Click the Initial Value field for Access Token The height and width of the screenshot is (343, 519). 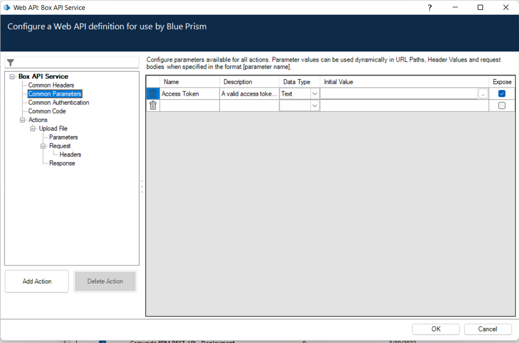pyautogui.click(x=399, y=93)
